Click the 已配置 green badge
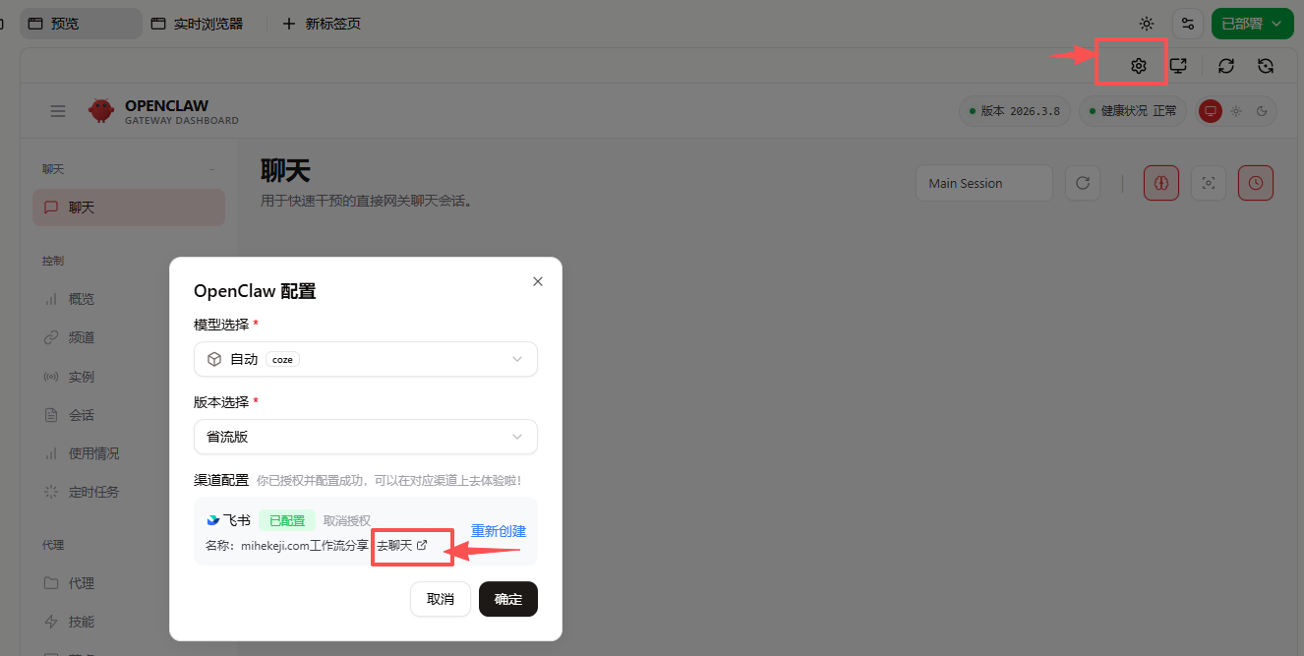The width and height of the screenshot is (1304, 656). click(x=287, y=520)
